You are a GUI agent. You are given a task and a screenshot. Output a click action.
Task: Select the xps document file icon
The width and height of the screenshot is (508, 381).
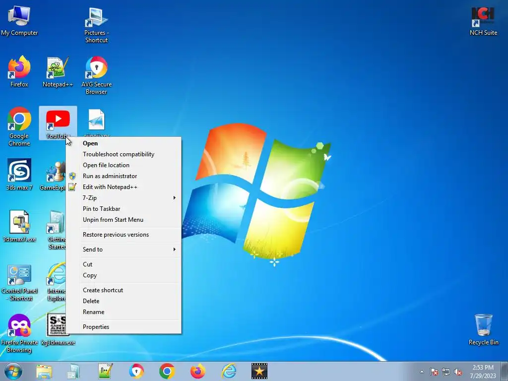(x=96, y=123)
